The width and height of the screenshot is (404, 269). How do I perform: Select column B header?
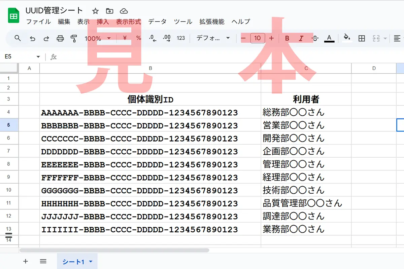click(x=150, y=68)
